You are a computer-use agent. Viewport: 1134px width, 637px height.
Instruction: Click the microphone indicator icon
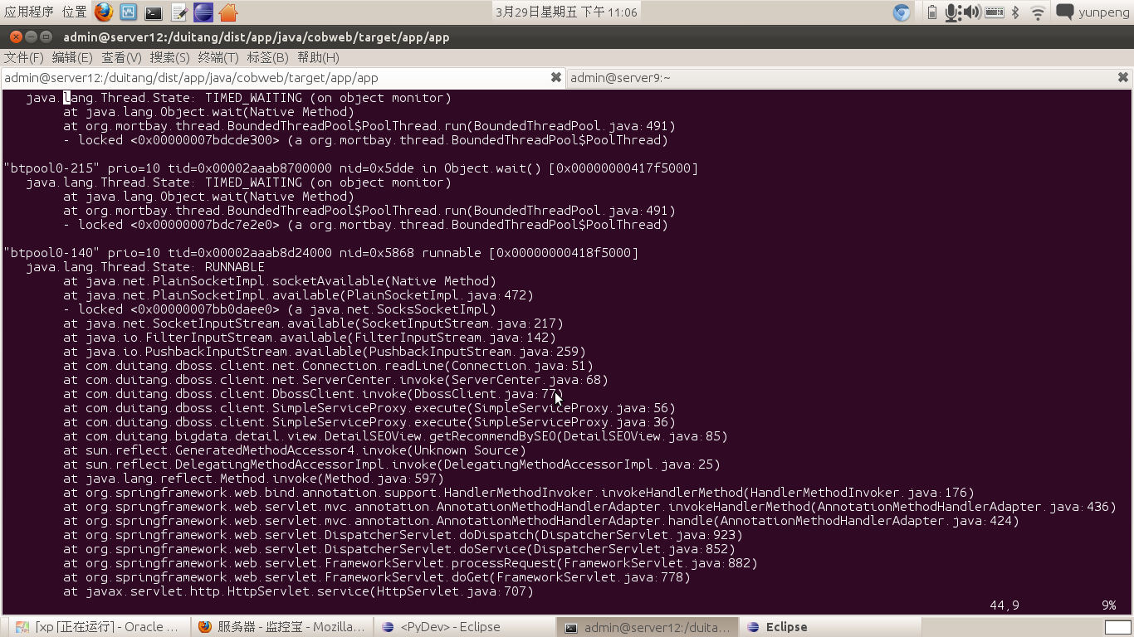click(951, 12)
